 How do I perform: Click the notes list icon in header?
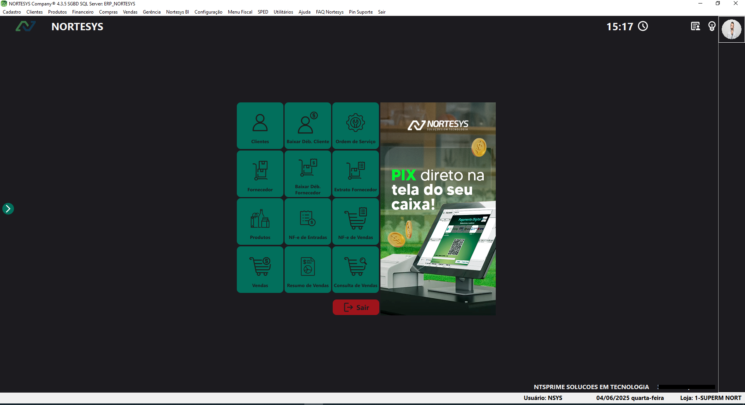tap(695, 26)
